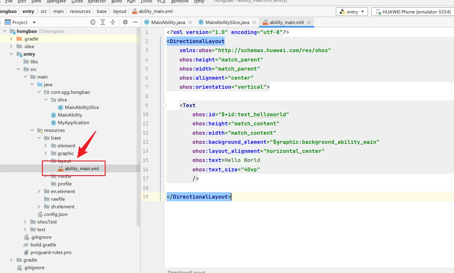Open the entry run configuration dropdown
The height and width of the screenshot is (273, 454).
352,12
